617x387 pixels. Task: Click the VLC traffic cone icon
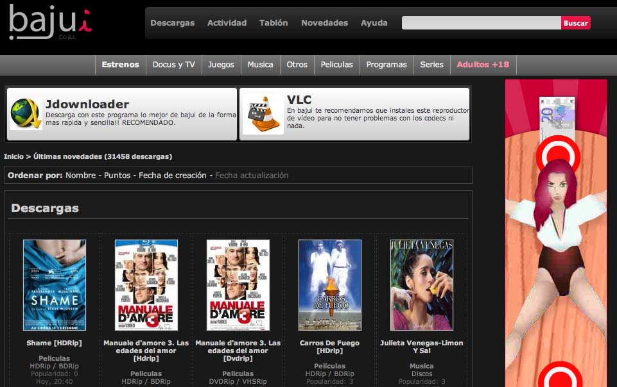click(263, 114)
